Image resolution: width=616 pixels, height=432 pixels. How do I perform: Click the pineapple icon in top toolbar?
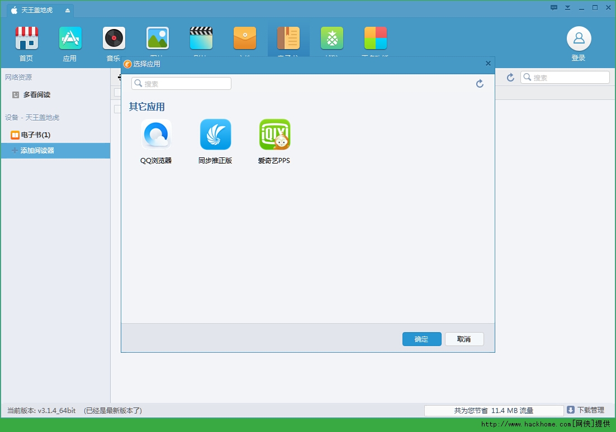332,39
